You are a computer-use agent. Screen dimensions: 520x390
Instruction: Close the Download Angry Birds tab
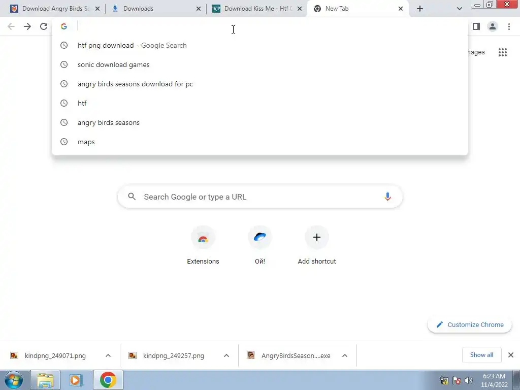pos(97,9)
